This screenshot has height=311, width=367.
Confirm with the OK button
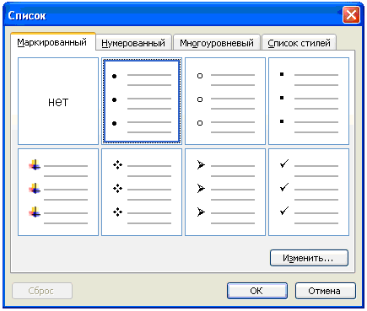pyautogui.click(x=257, y=291)
